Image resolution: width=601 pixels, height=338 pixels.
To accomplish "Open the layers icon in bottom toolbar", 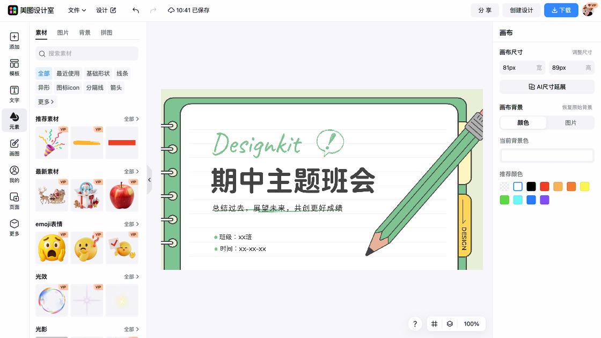I will 450,324.
